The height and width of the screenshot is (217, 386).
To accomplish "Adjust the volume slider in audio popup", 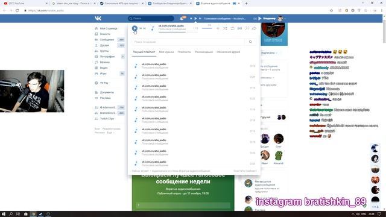I will pos(207,28).
